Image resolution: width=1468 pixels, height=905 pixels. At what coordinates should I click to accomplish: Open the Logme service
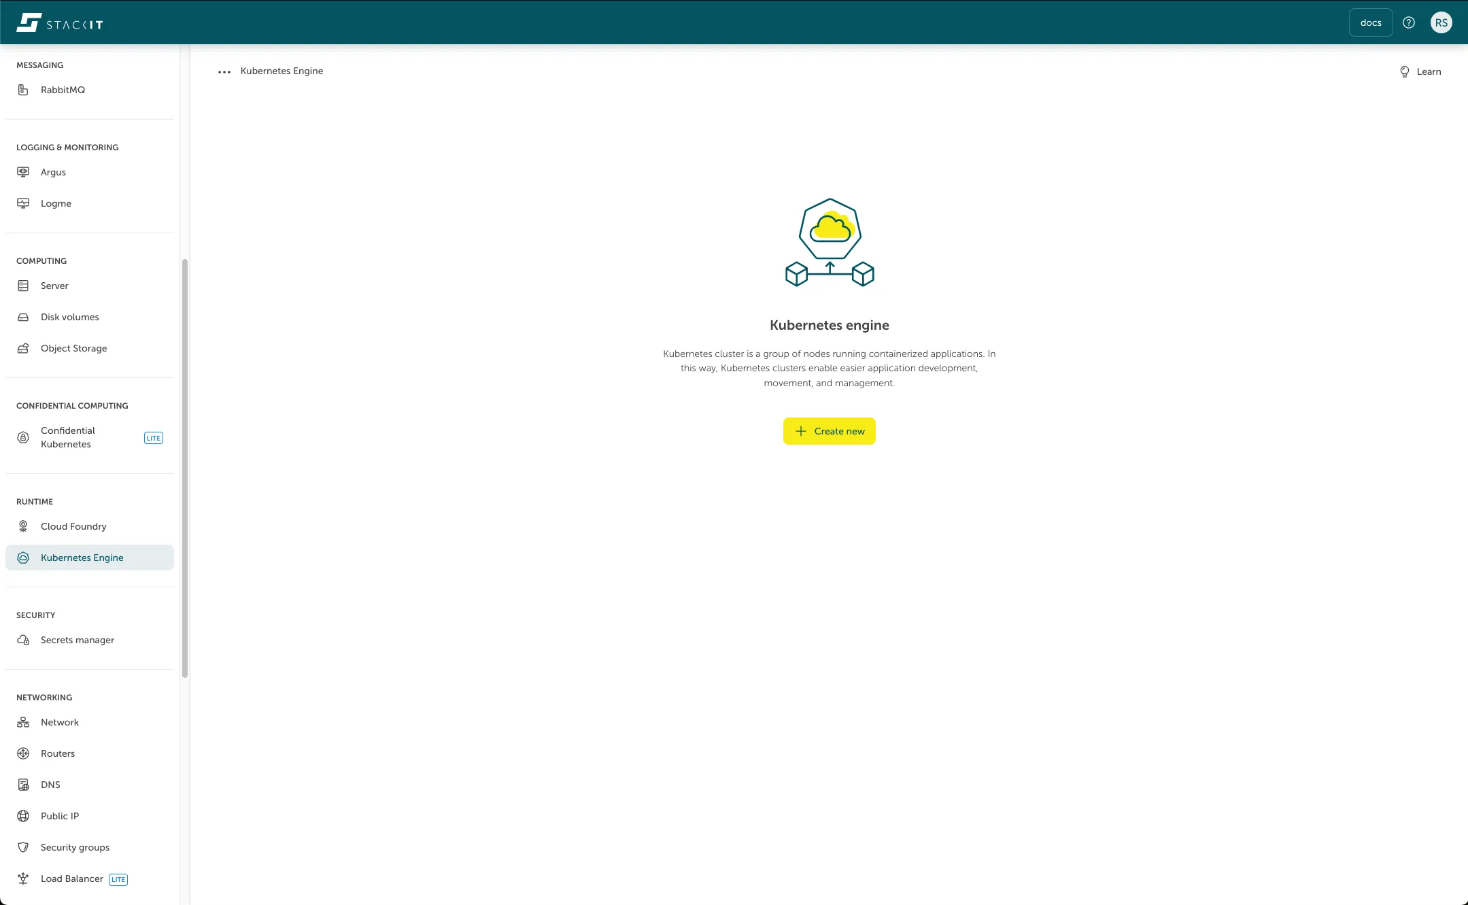[x=56, y=203]
